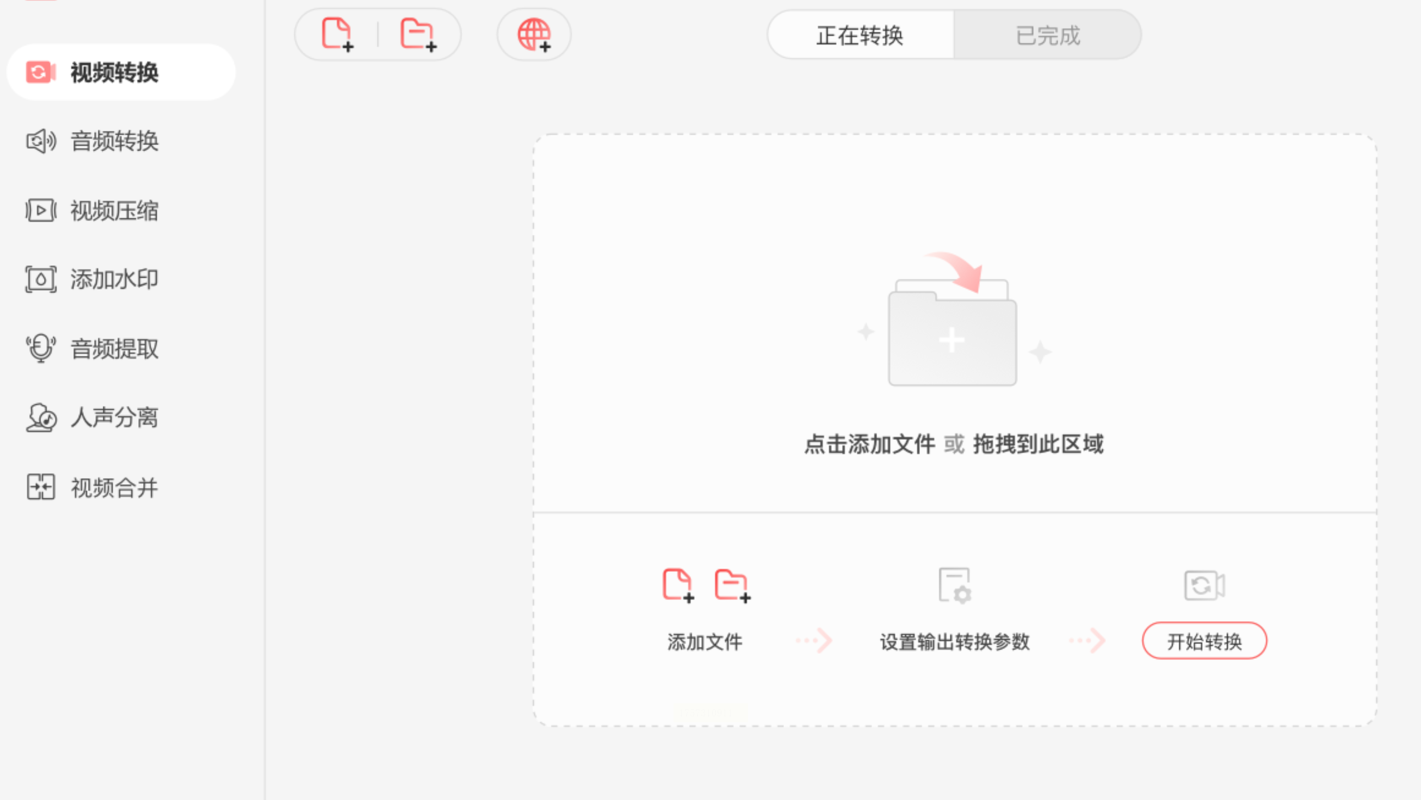Click the add file icon in top toolbar

(338, 35)
